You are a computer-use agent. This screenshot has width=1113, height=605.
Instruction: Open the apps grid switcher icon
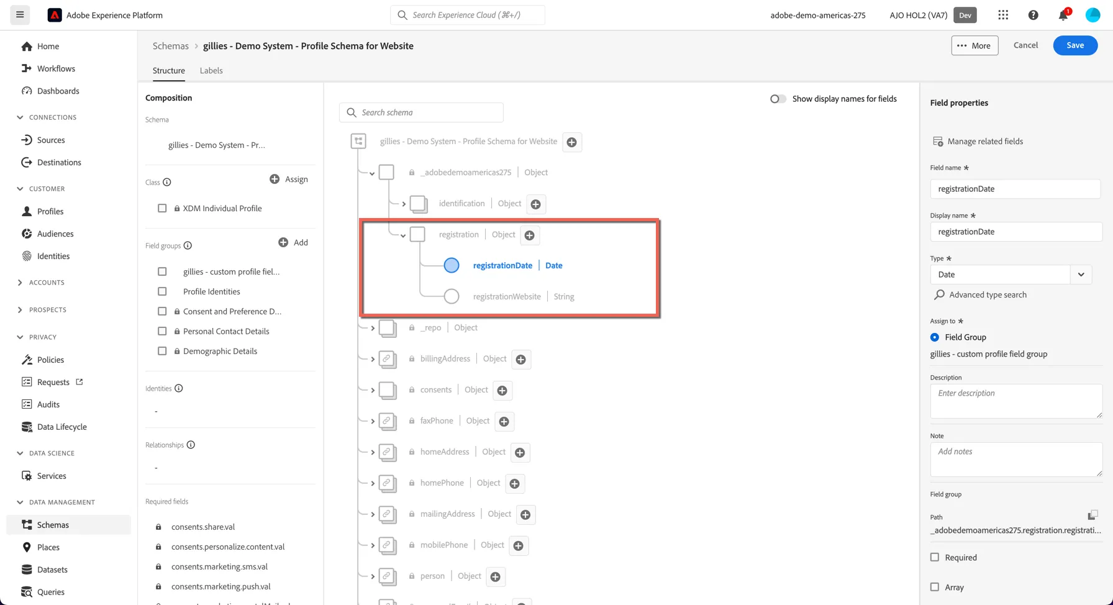(1003, 15)
